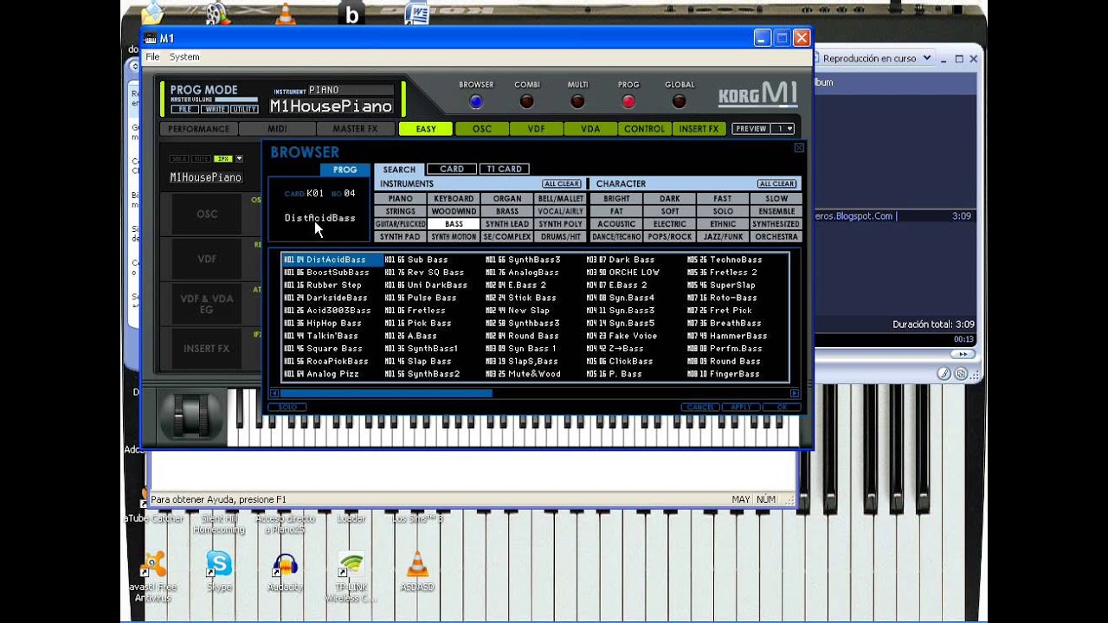Toggle the SYNTHESIZED character filter

[x=776, y=224]
